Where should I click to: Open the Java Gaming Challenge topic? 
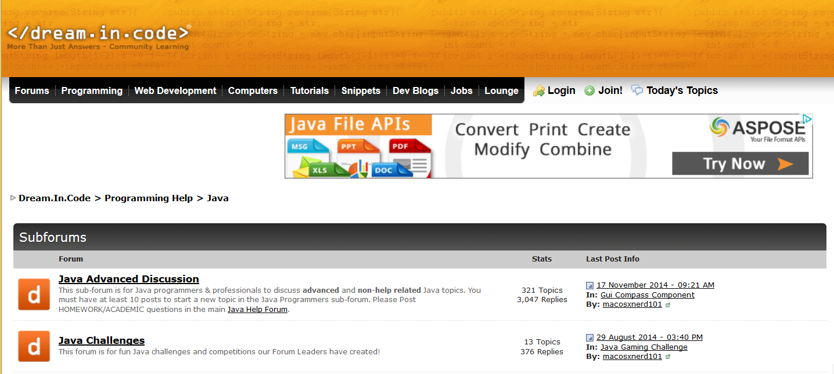(644, 347)
